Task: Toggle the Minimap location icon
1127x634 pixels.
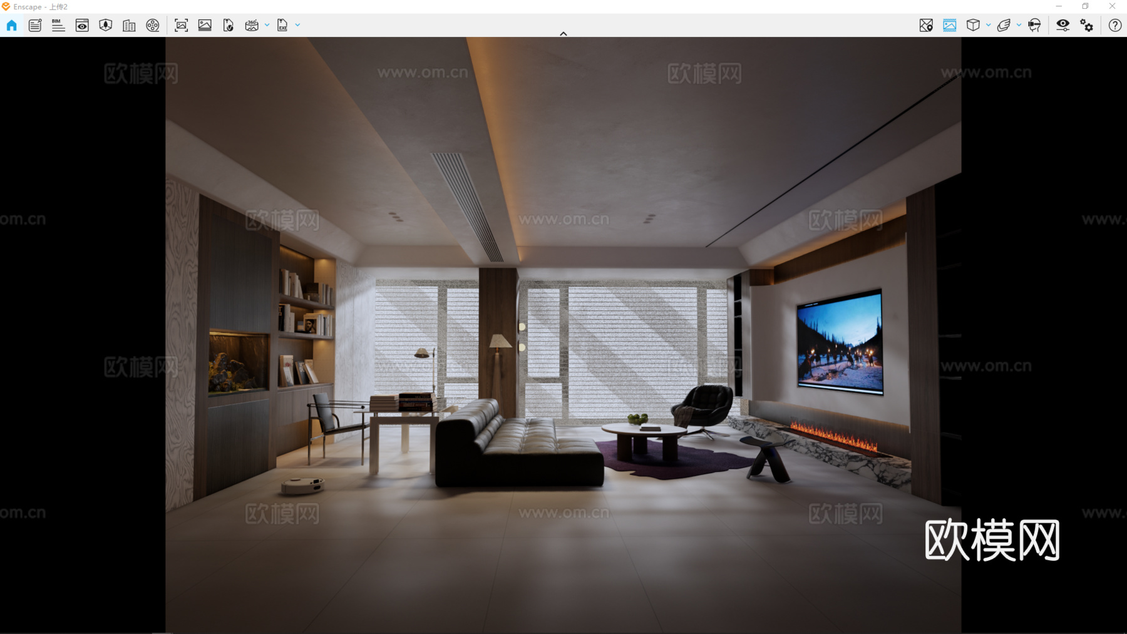Action: [926, 25]
